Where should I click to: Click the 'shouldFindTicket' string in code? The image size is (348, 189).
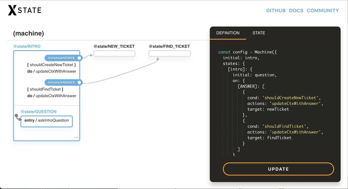click(284, 126)
